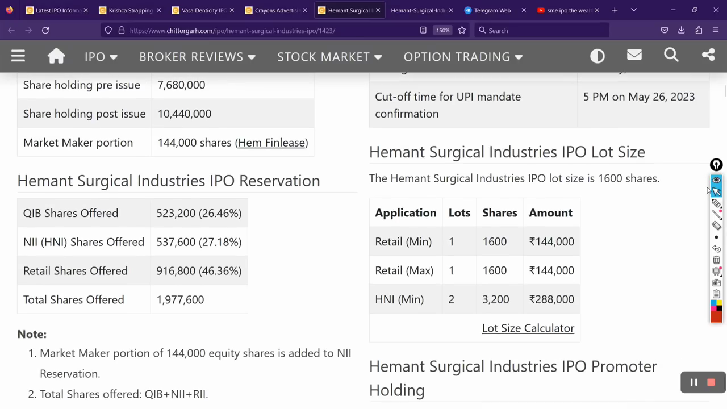Select the eraser annotation tool
727x409 pixels.
point(716,226)
